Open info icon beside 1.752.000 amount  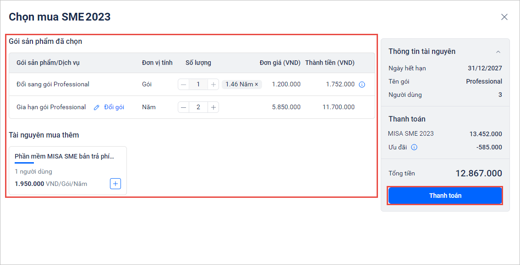click(362, 85)
